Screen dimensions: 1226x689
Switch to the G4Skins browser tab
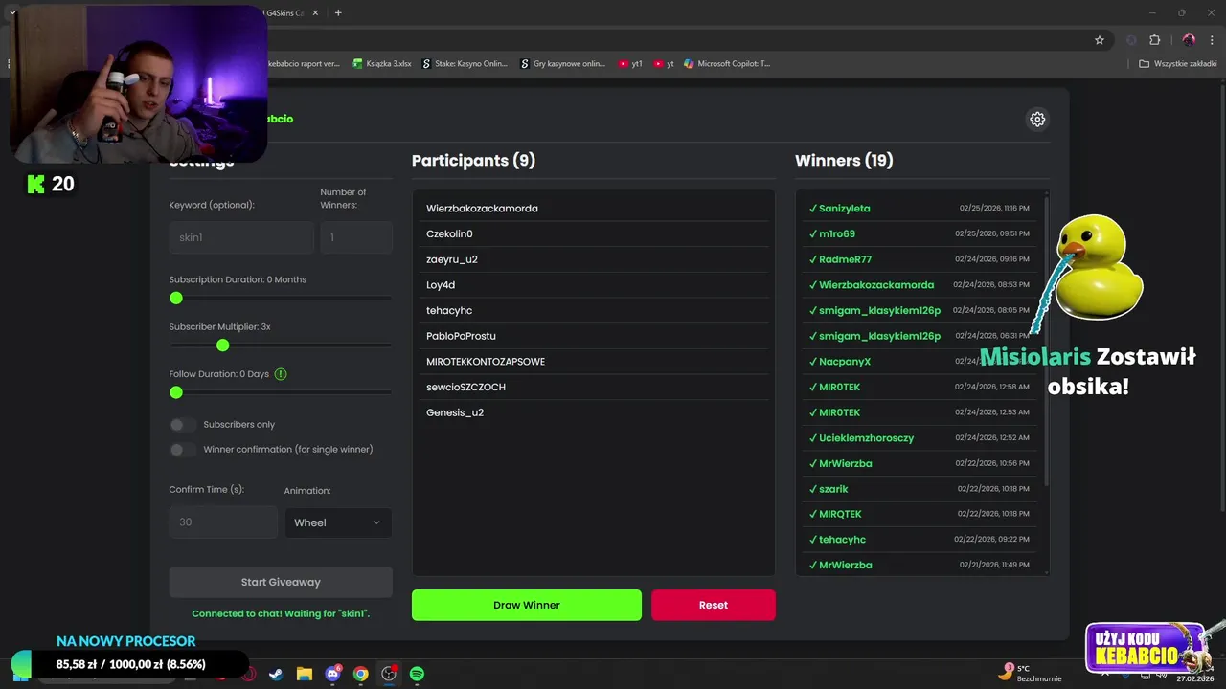coord(287,12)
